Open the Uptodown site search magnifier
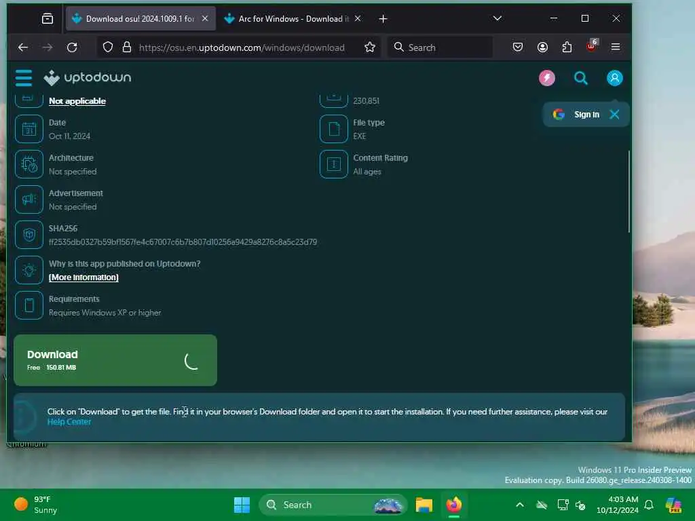The image size is (695, 521). pos(581,78)
